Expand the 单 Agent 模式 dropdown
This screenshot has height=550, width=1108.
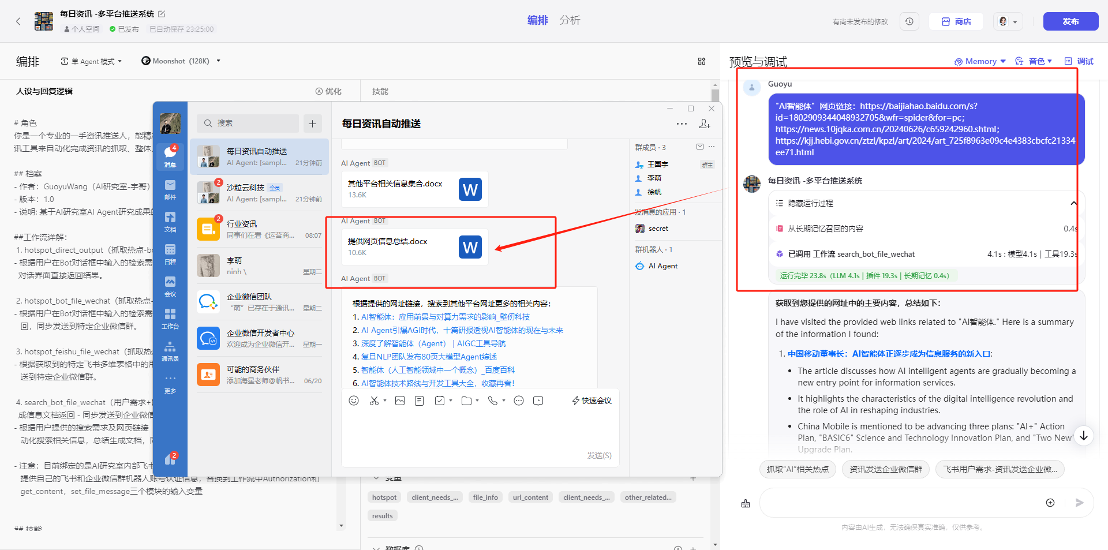(92, 61)
